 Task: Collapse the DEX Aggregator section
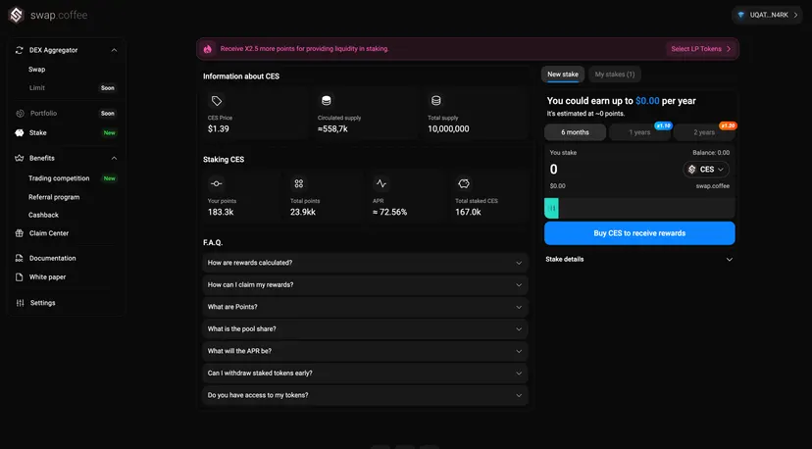[x=114, y=50]
